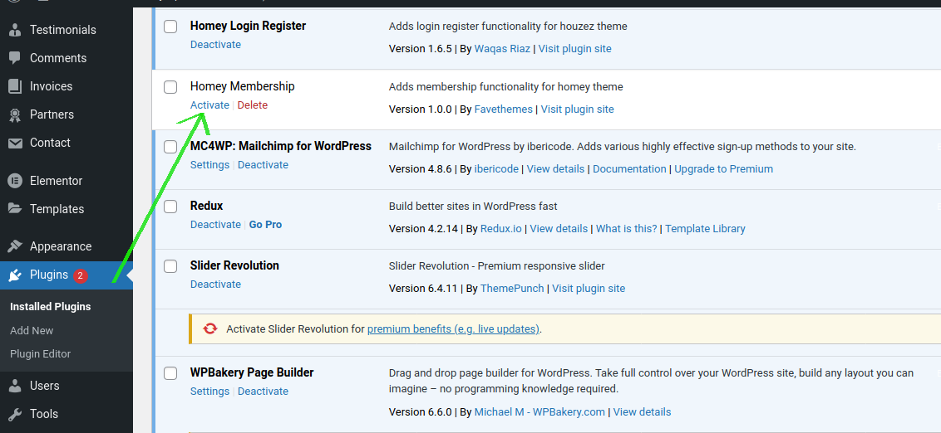Open Favethemes author link
Viewport: 941px width, 433px height.
pos(504,109)
